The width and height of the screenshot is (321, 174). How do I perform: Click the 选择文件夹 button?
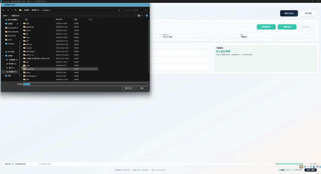(x=128, y=88)
